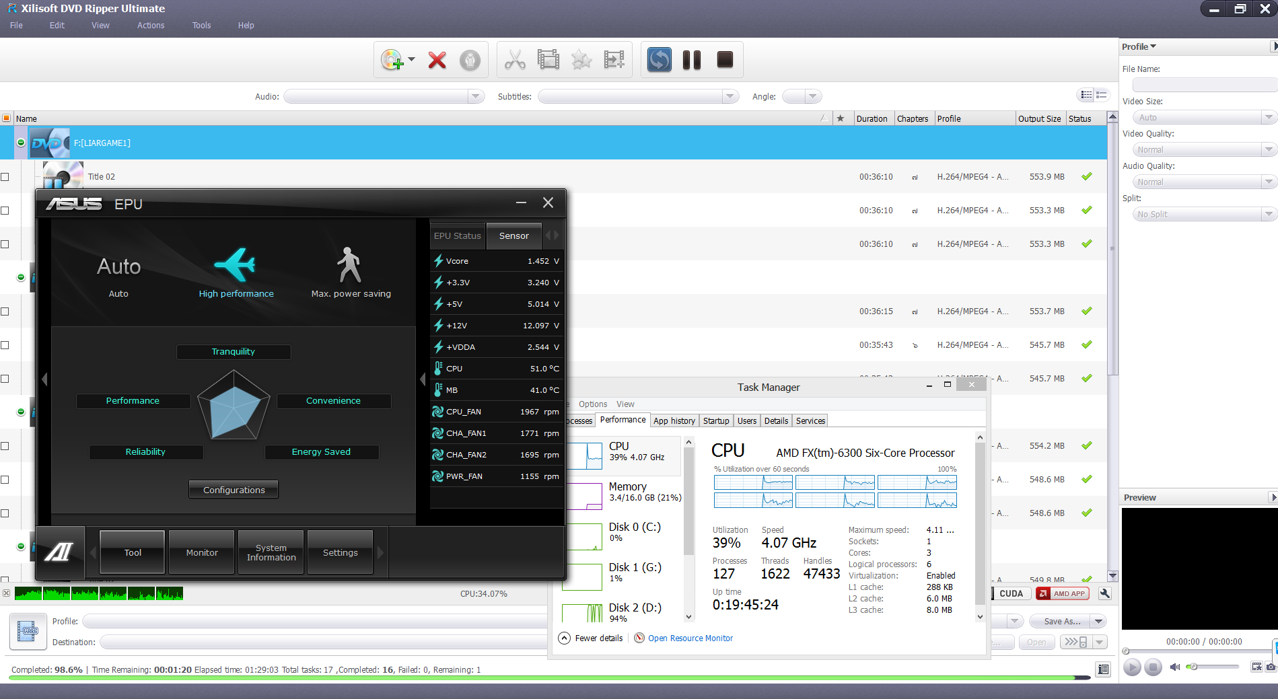The height and width of the screenshot is (699, 1278).
Task: Tick the checkbox on the 545.7 MB, 00:35:43 row
Action: [5, 345]
